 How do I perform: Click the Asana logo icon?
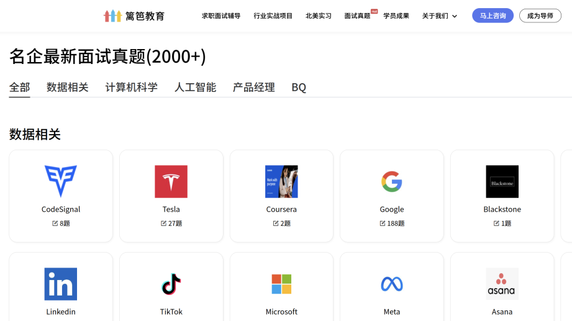pyautogui.click(x=502, y=284)
